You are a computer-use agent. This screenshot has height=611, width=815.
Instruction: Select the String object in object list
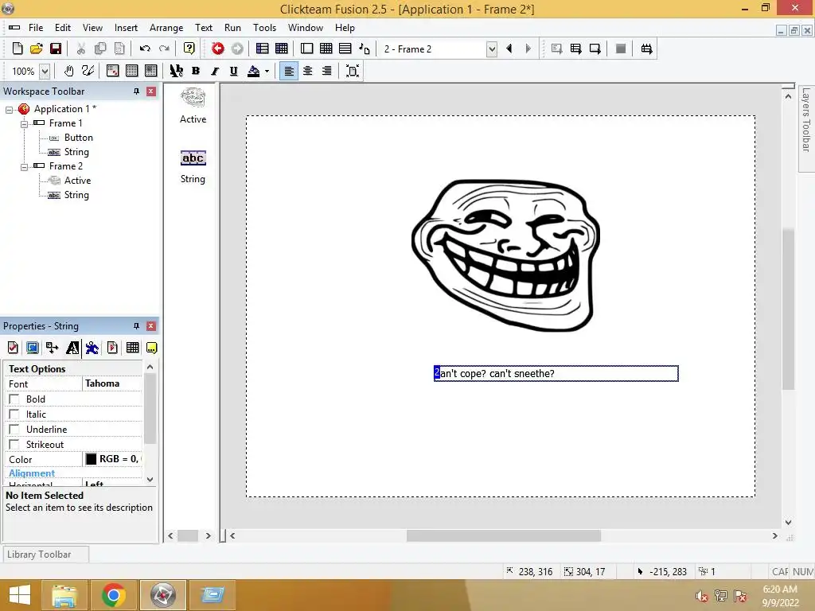coord(193,167)
